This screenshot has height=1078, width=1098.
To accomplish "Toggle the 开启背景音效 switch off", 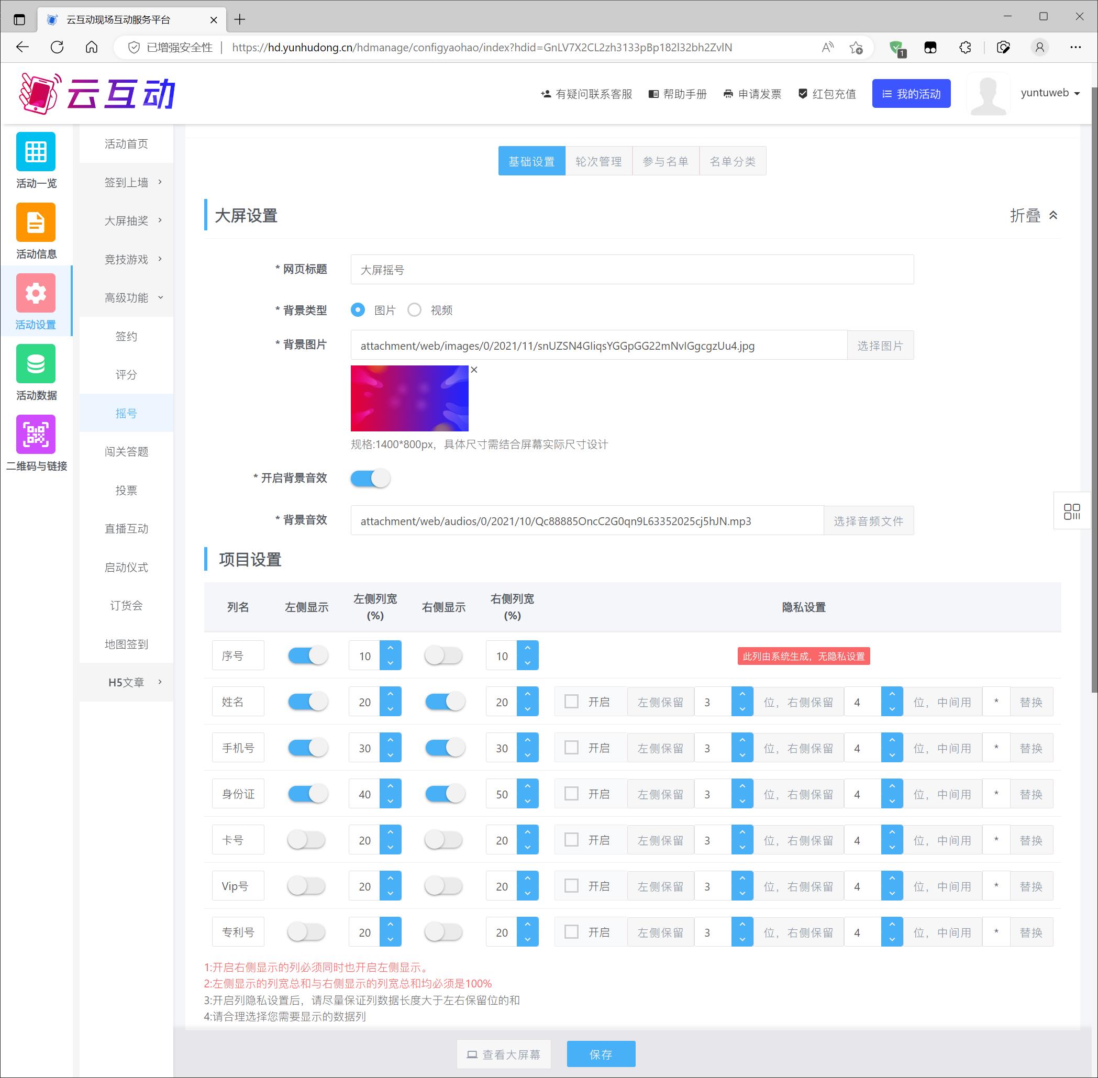I will 370,478.
